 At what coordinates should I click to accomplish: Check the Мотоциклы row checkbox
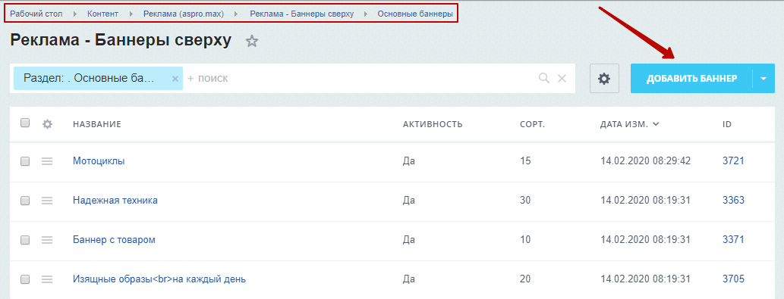25,161
